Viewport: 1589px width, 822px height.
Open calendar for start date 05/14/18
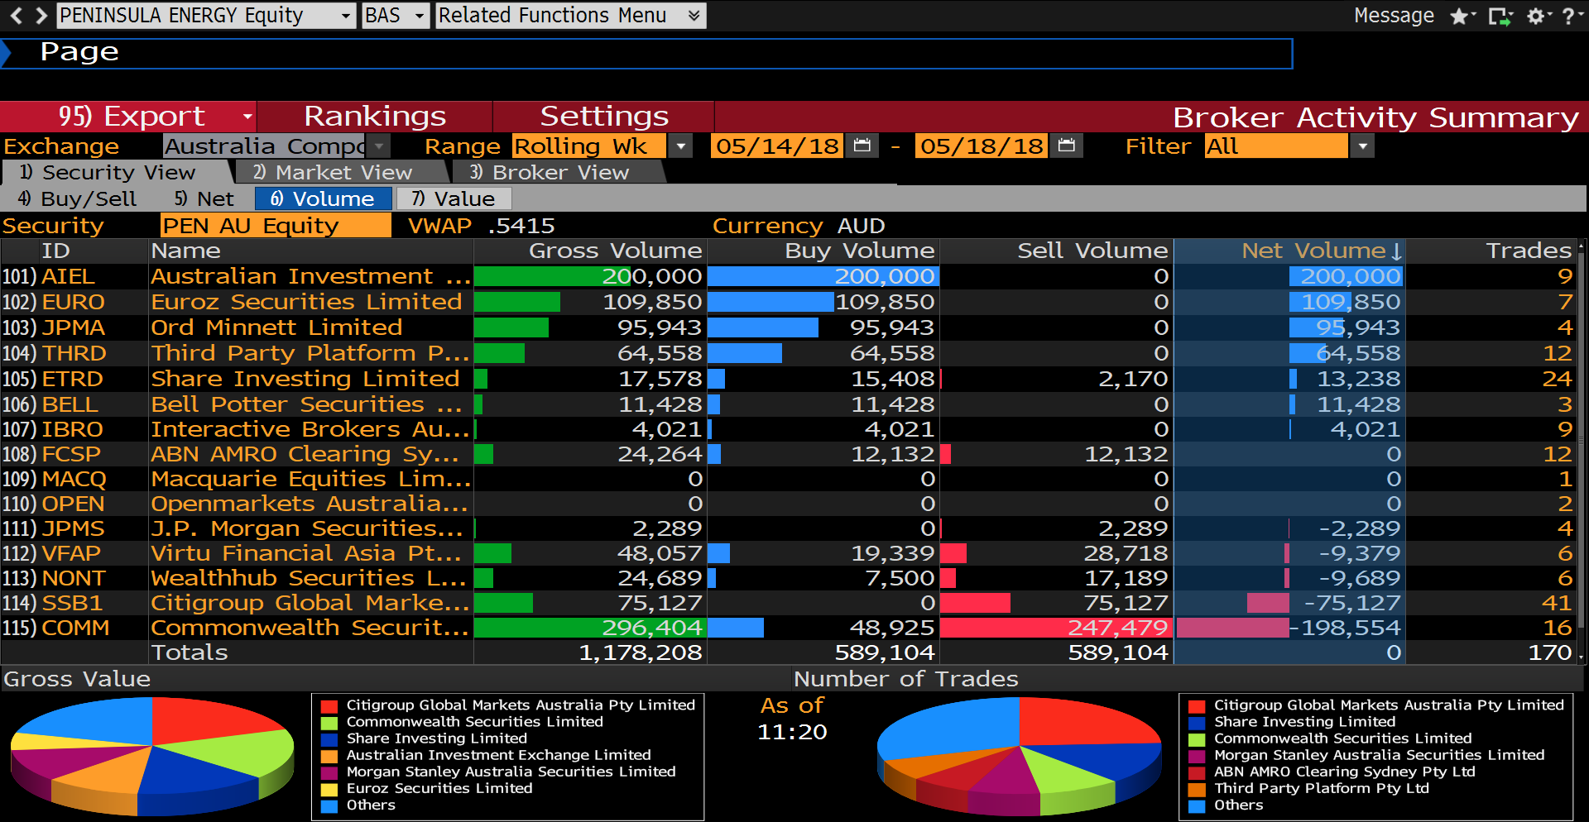(862, 146)
